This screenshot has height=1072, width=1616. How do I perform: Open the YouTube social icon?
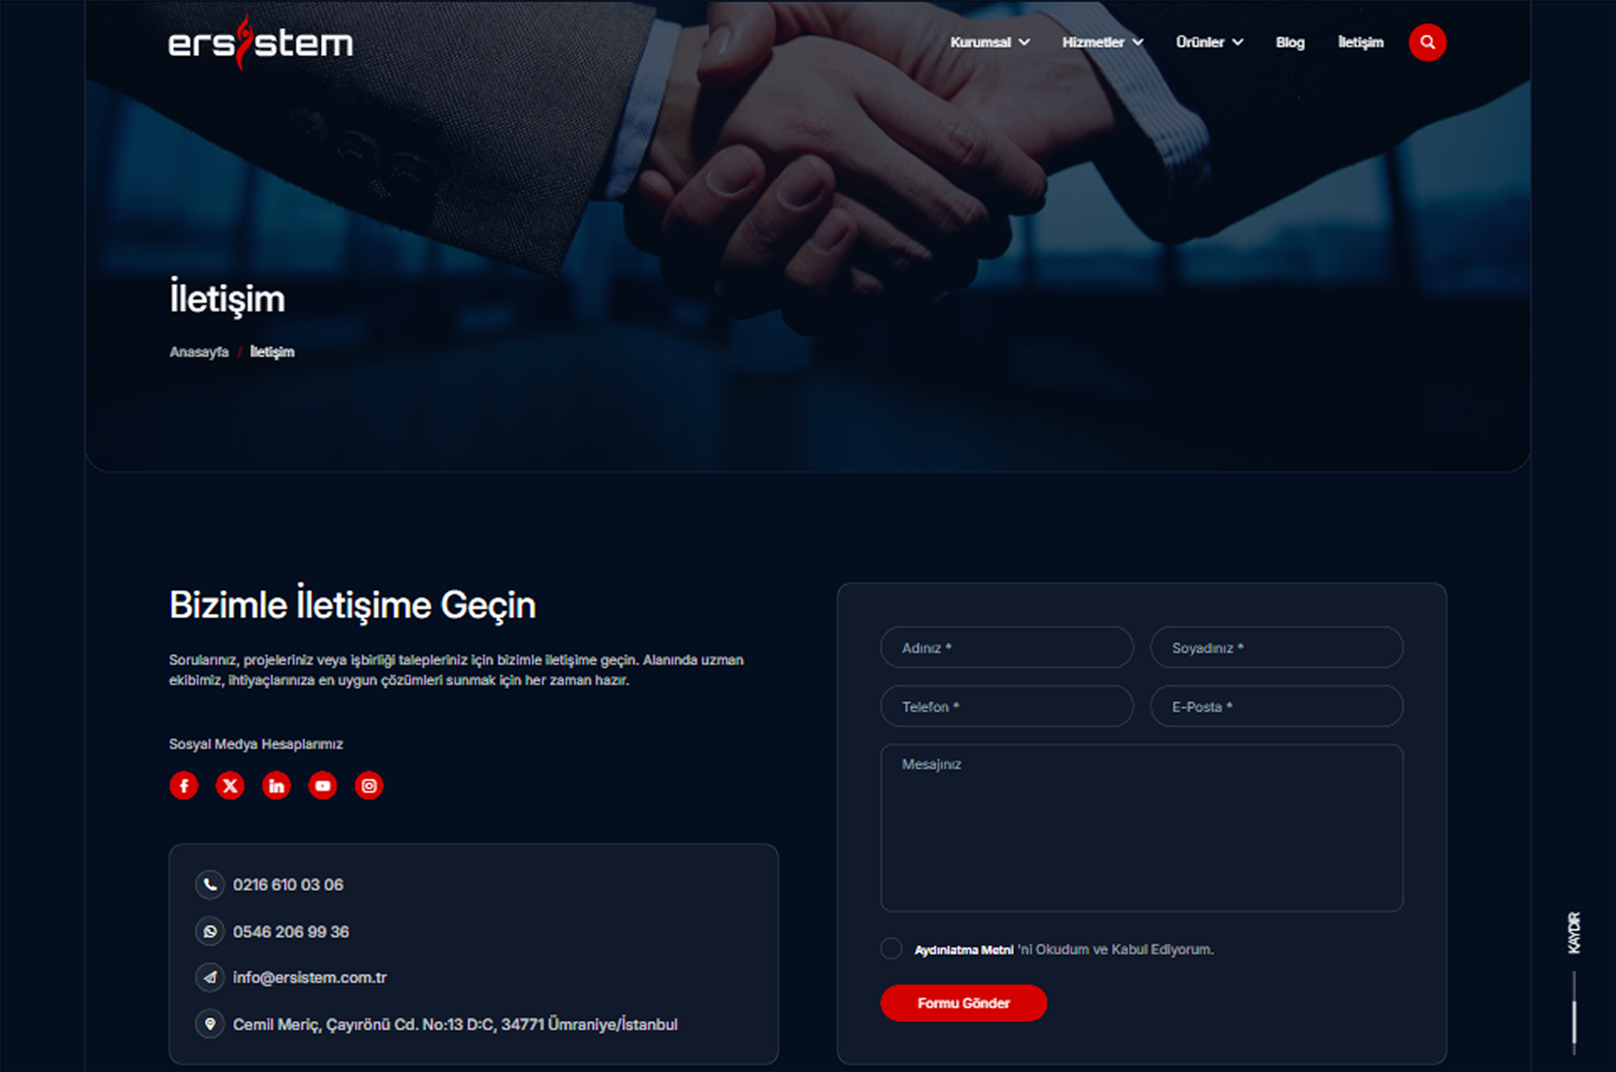coord(322,786)
